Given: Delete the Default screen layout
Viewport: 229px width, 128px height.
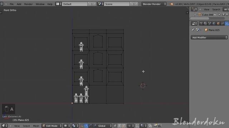Looking at the screenshot, I should point(94,4).
